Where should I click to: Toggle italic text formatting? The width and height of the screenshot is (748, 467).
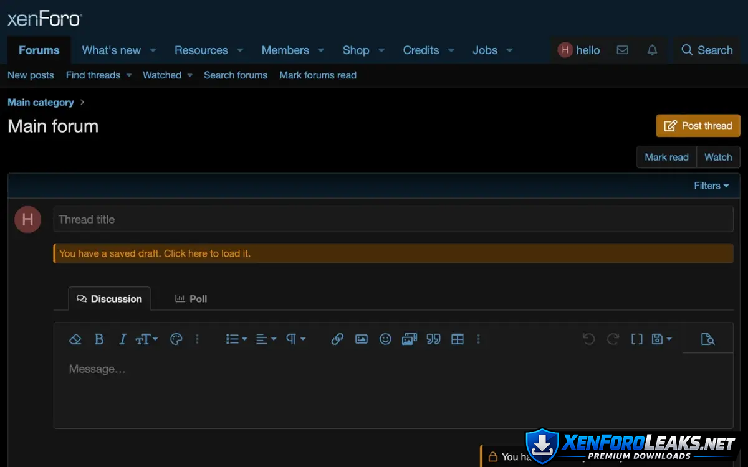tap(122, 339)
